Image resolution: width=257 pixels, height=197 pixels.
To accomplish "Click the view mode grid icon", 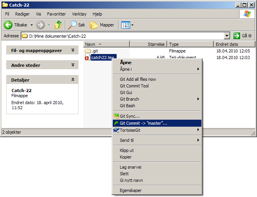I will [x=126, y=25].
